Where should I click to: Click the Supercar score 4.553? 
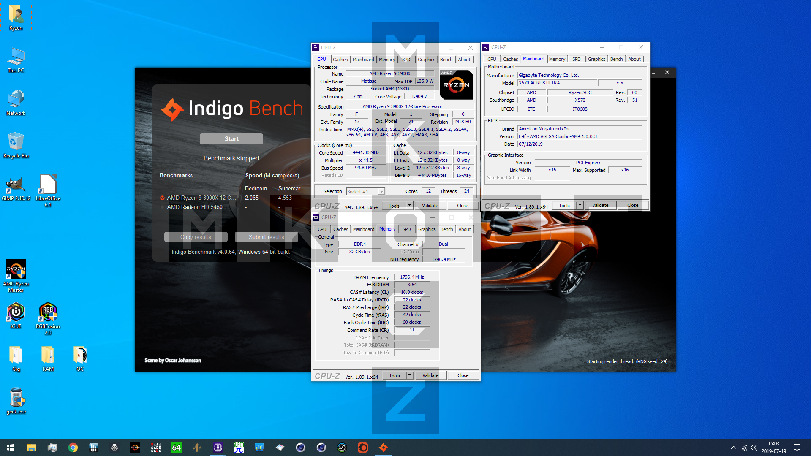(285, 198)
